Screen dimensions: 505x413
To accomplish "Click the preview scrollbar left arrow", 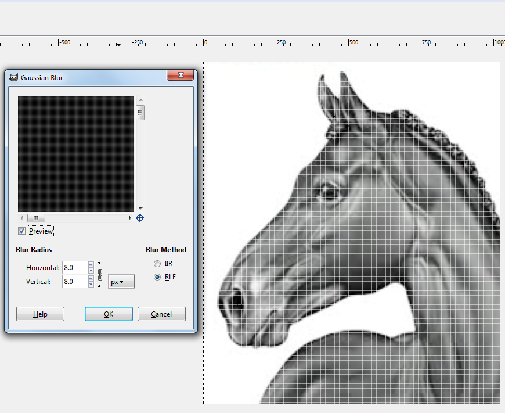I will (x=21, y=218).
